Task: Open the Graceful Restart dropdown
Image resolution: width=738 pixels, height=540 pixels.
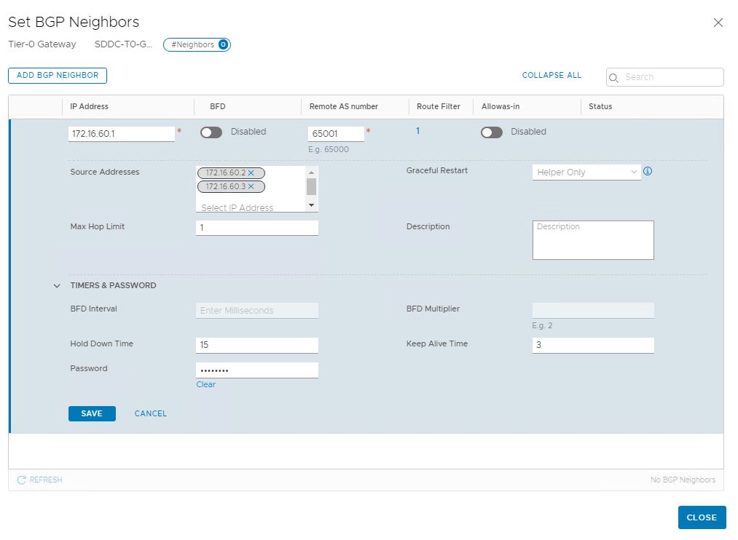Action: (586, 172)
